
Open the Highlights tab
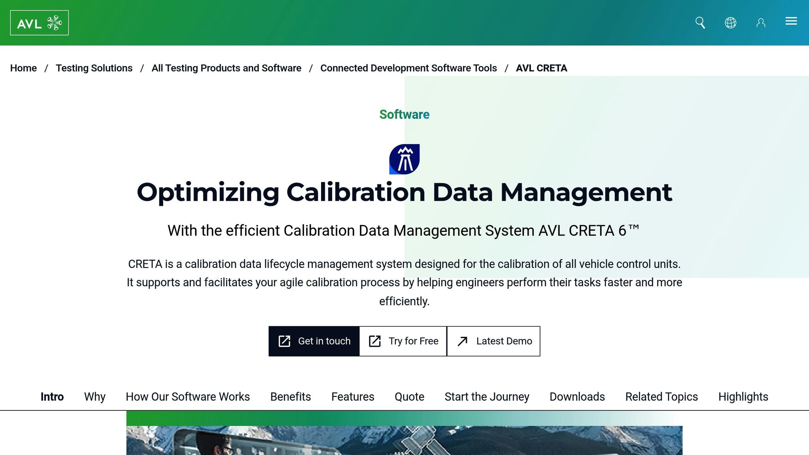click(743, 397)
